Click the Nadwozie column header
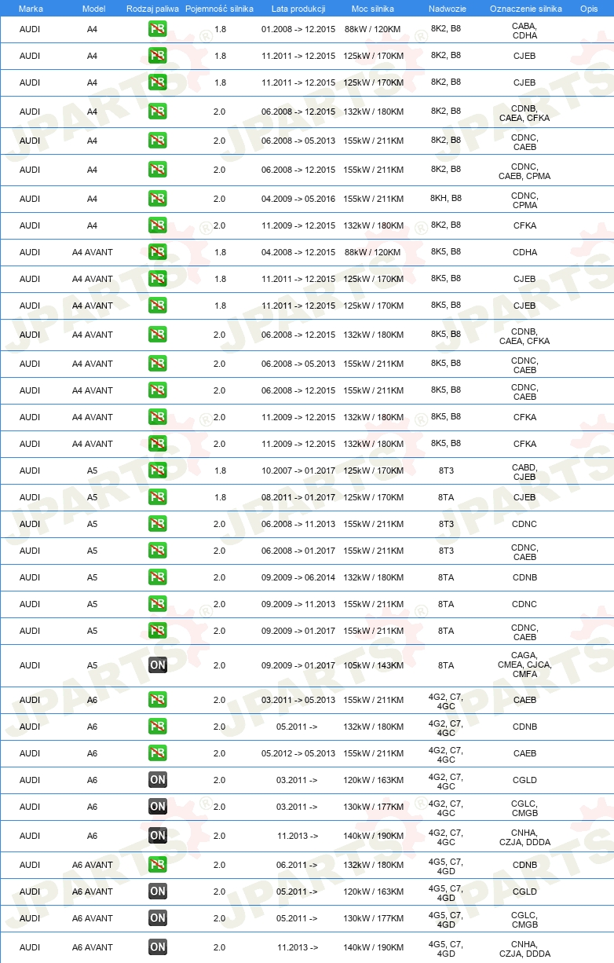 pos(446,8)
